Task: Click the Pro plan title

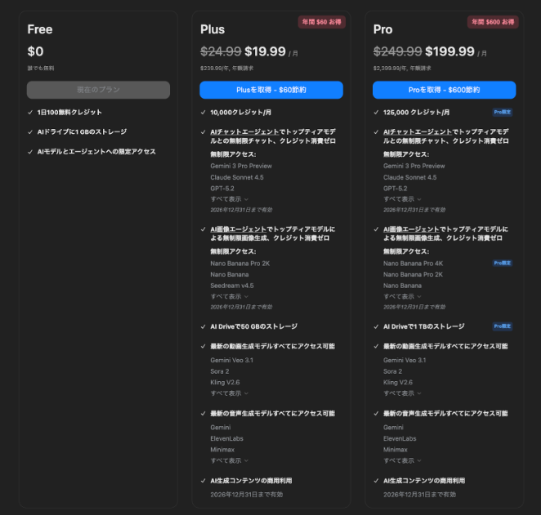Action: pyautogui.click(x=383, y=29)
